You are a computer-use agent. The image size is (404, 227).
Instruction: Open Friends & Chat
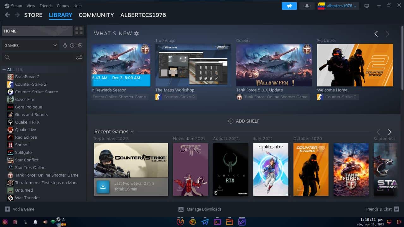382,209
